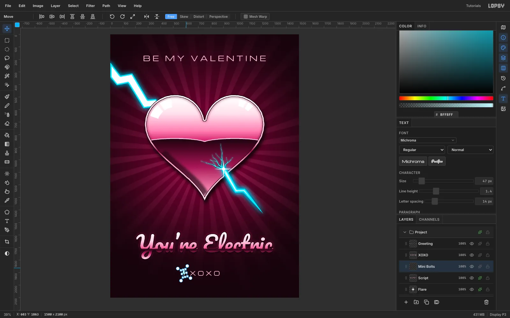Select the Move tool in left toolbar

[x=7, y=29]
